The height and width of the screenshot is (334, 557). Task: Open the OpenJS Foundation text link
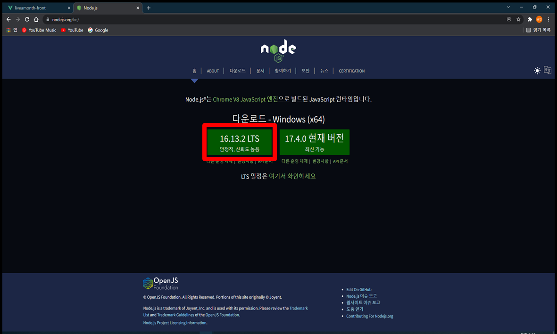pos(222,315)
